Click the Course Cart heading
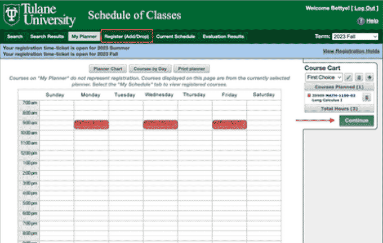Screen dimensions: 383x243 coord(322,68)
